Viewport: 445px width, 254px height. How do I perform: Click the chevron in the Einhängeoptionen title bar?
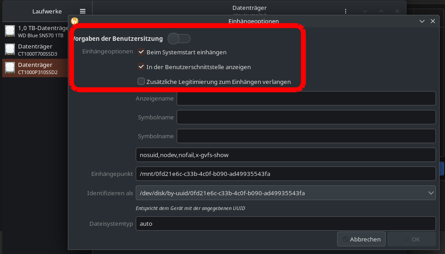coord(422,21)
